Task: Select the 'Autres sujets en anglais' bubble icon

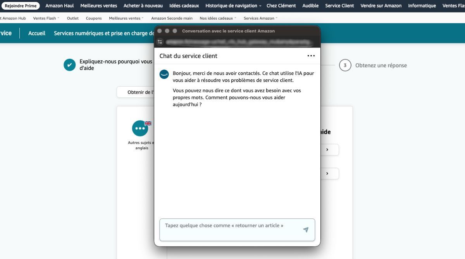Action: (140, 128)
